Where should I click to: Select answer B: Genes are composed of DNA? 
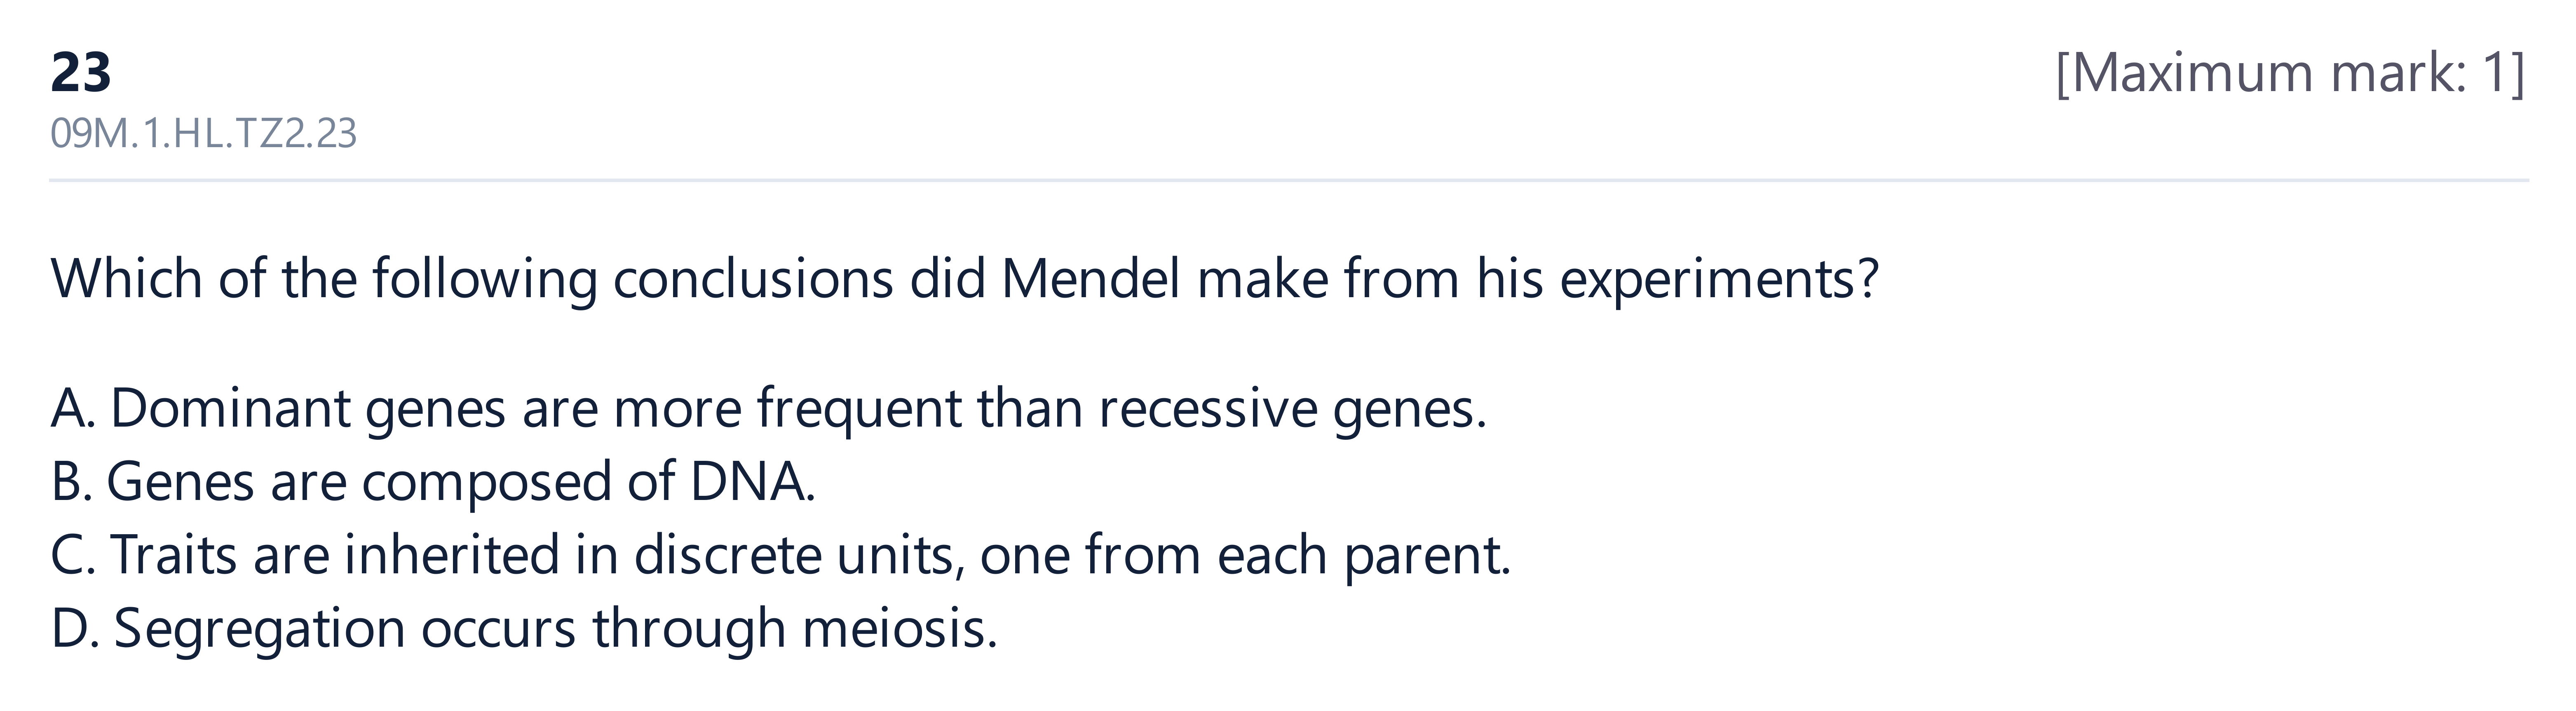[x=433, y=482]
